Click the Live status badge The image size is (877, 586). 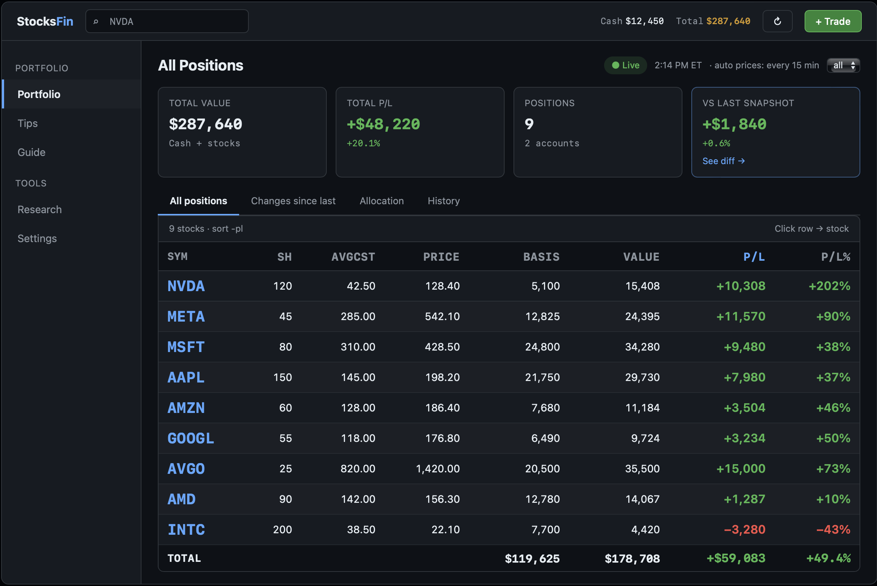pos(625,65)
